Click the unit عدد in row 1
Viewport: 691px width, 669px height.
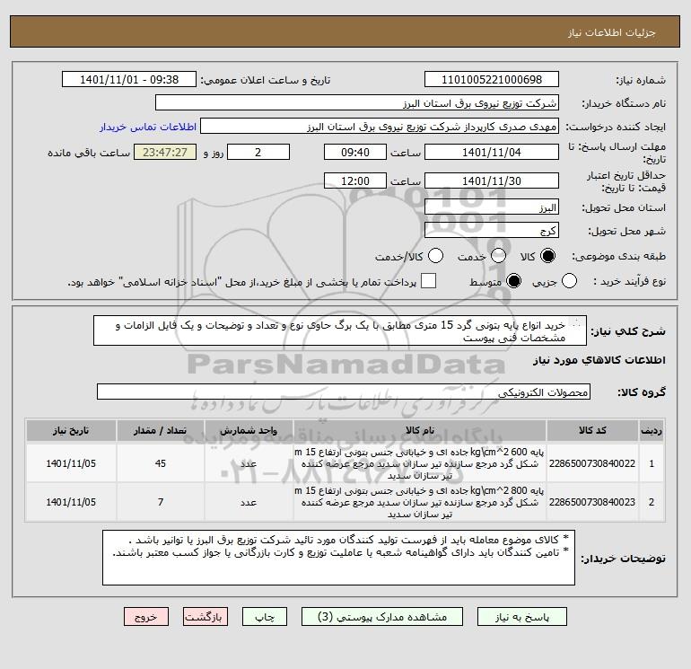coord(249,463)
